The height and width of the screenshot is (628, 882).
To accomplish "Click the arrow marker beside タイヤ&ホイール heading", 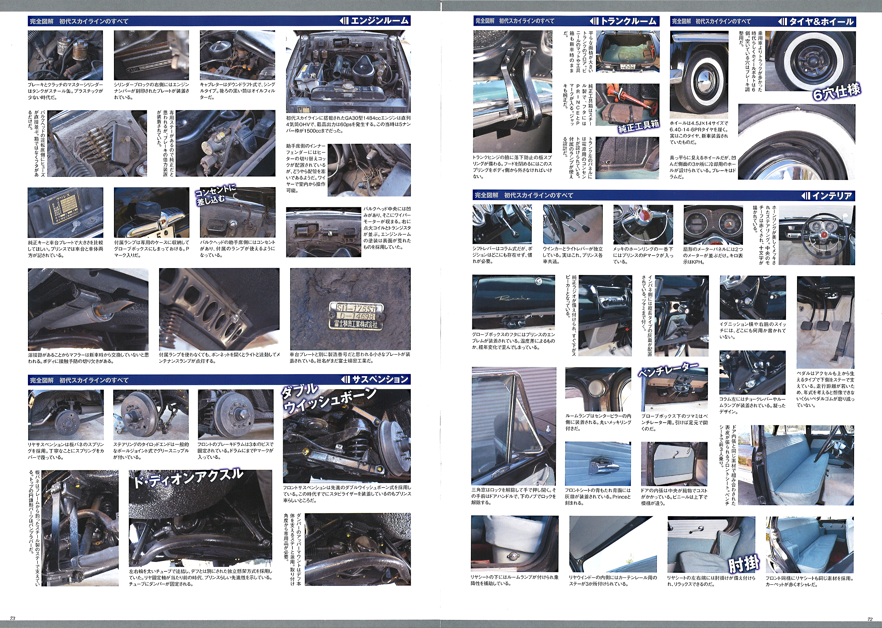I will (782, 22).
